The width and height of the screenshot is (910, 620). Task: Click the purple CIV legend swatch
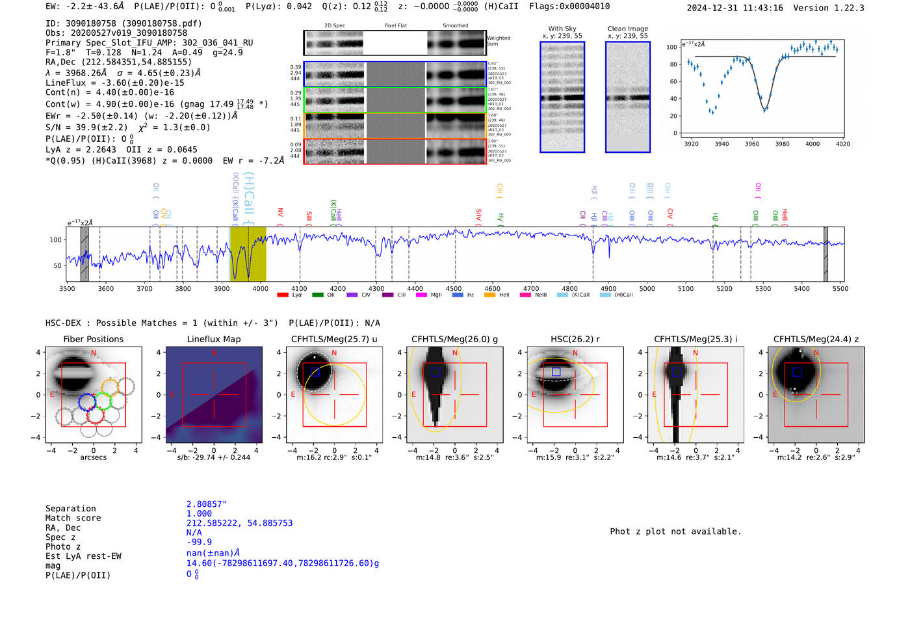click(352, 295)
